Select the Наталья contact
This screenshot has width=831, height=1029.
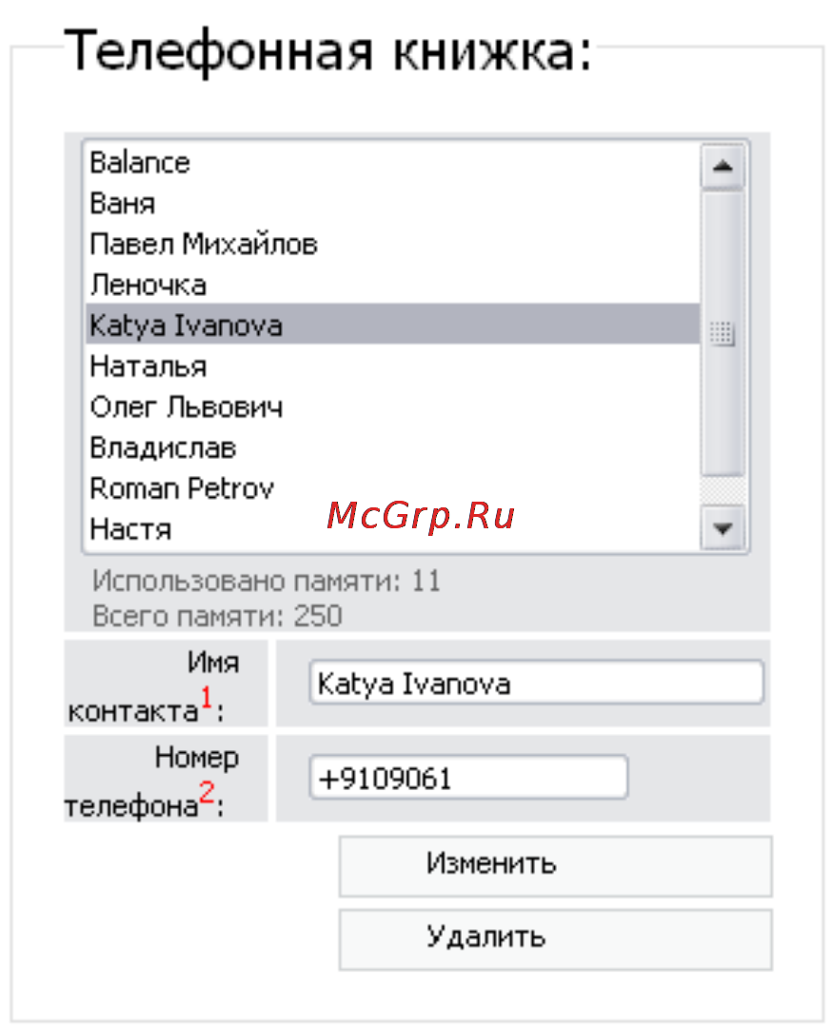point(392,366)
